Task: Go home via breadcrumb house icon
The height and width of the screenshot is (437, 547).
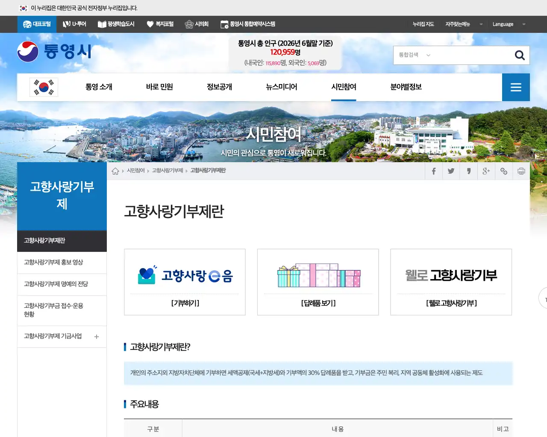Action: click(115, 171)
